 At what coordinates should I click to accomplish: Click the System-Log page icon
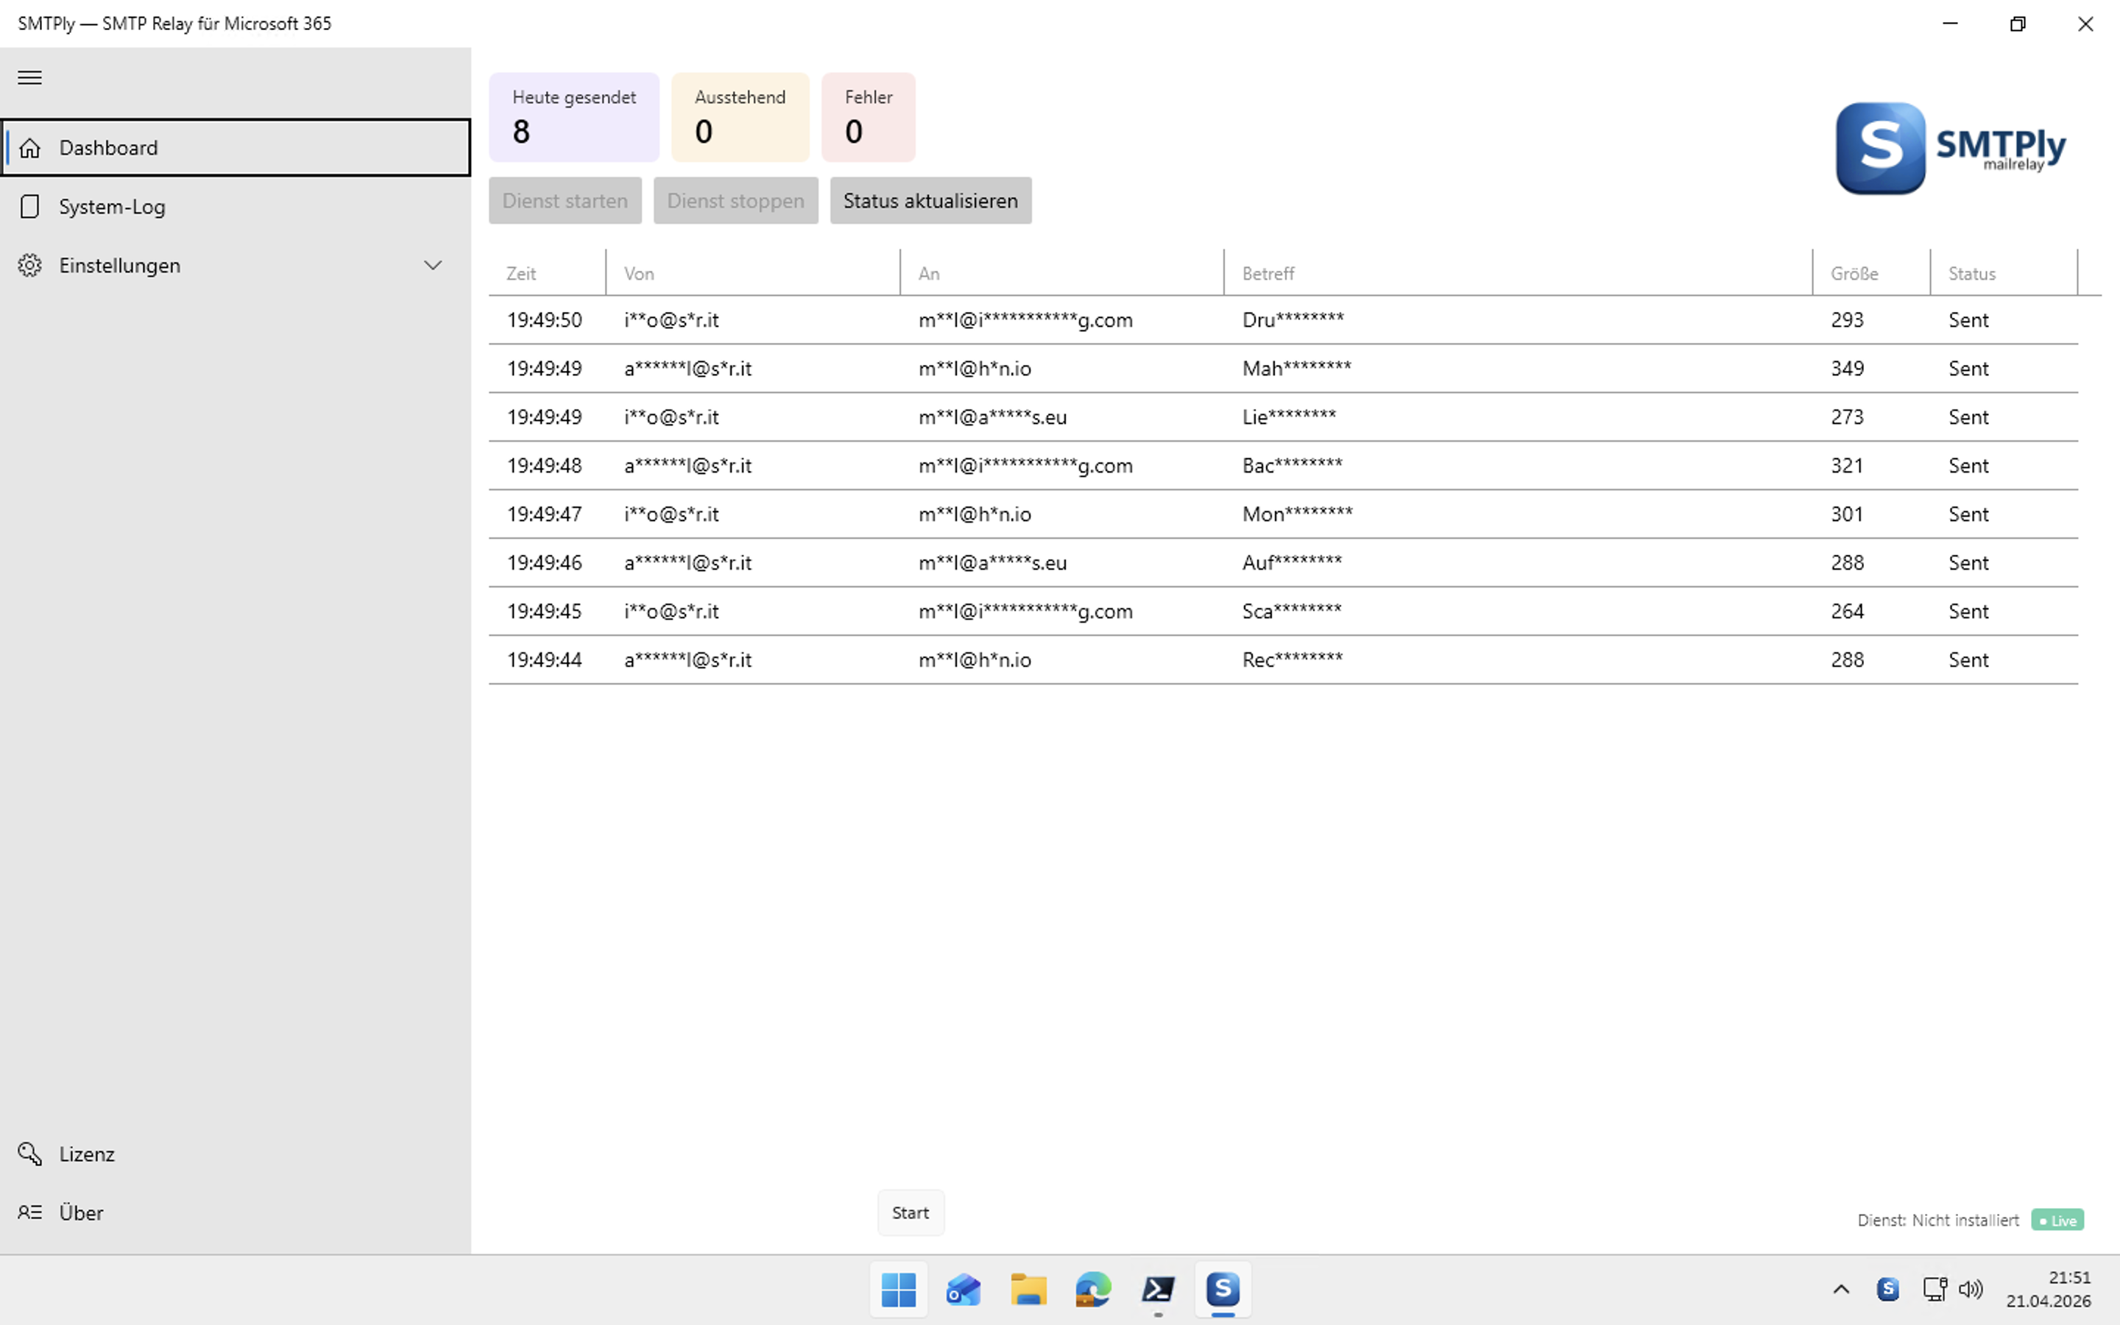pos(29,206)
